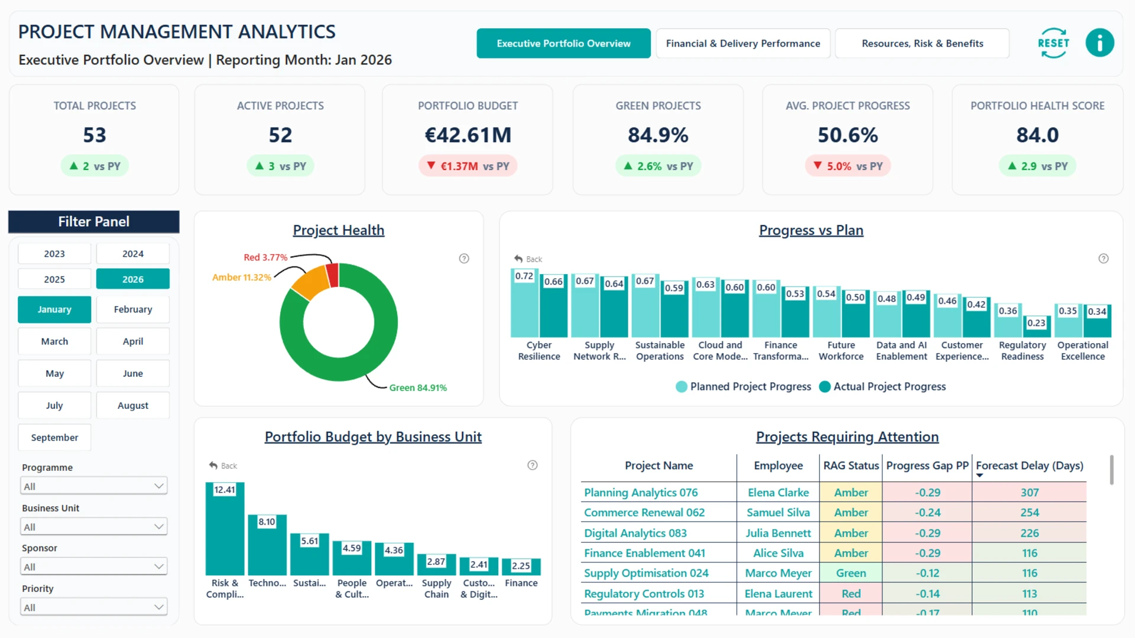Expand the Programme dropdown

(x=94, y=486)
